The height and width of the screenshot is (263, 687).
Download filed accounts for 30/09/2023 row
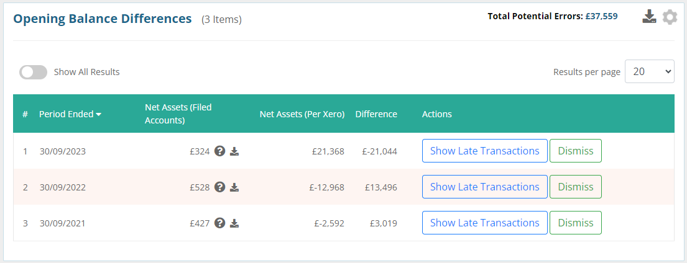[234, 151]
